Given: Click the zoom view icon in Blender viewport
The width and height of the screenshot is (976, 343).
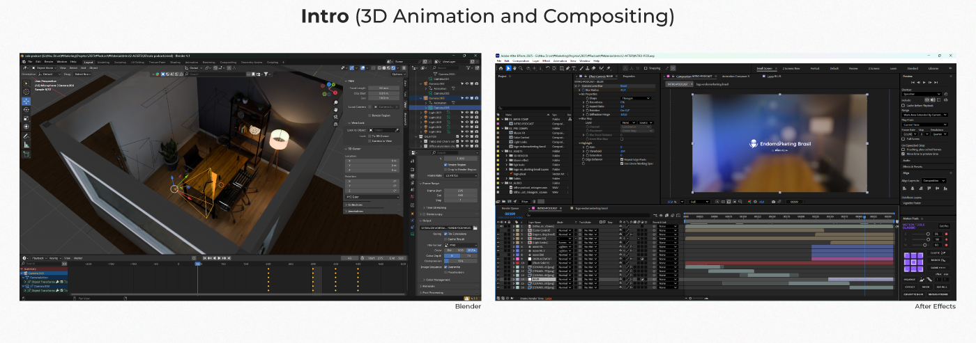Looking at the screenshot, I should pos(335,102).
